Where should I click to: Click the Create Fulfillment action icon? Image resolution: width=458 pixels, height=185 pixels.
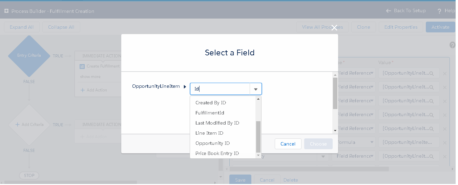[82, 67]
